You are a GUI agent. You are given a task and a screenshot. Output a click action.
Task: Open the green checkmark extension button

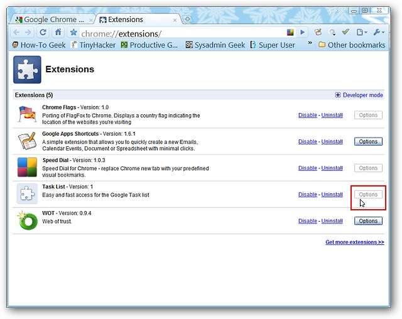(345, 32)
